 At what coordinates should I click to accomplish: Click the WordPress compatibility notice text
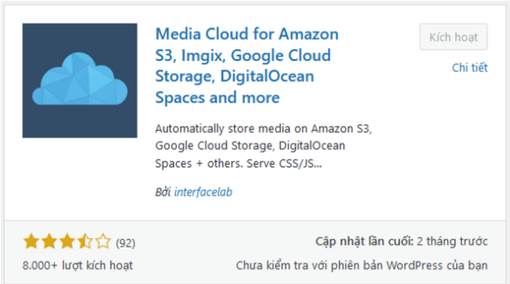[x=362, y=265]
